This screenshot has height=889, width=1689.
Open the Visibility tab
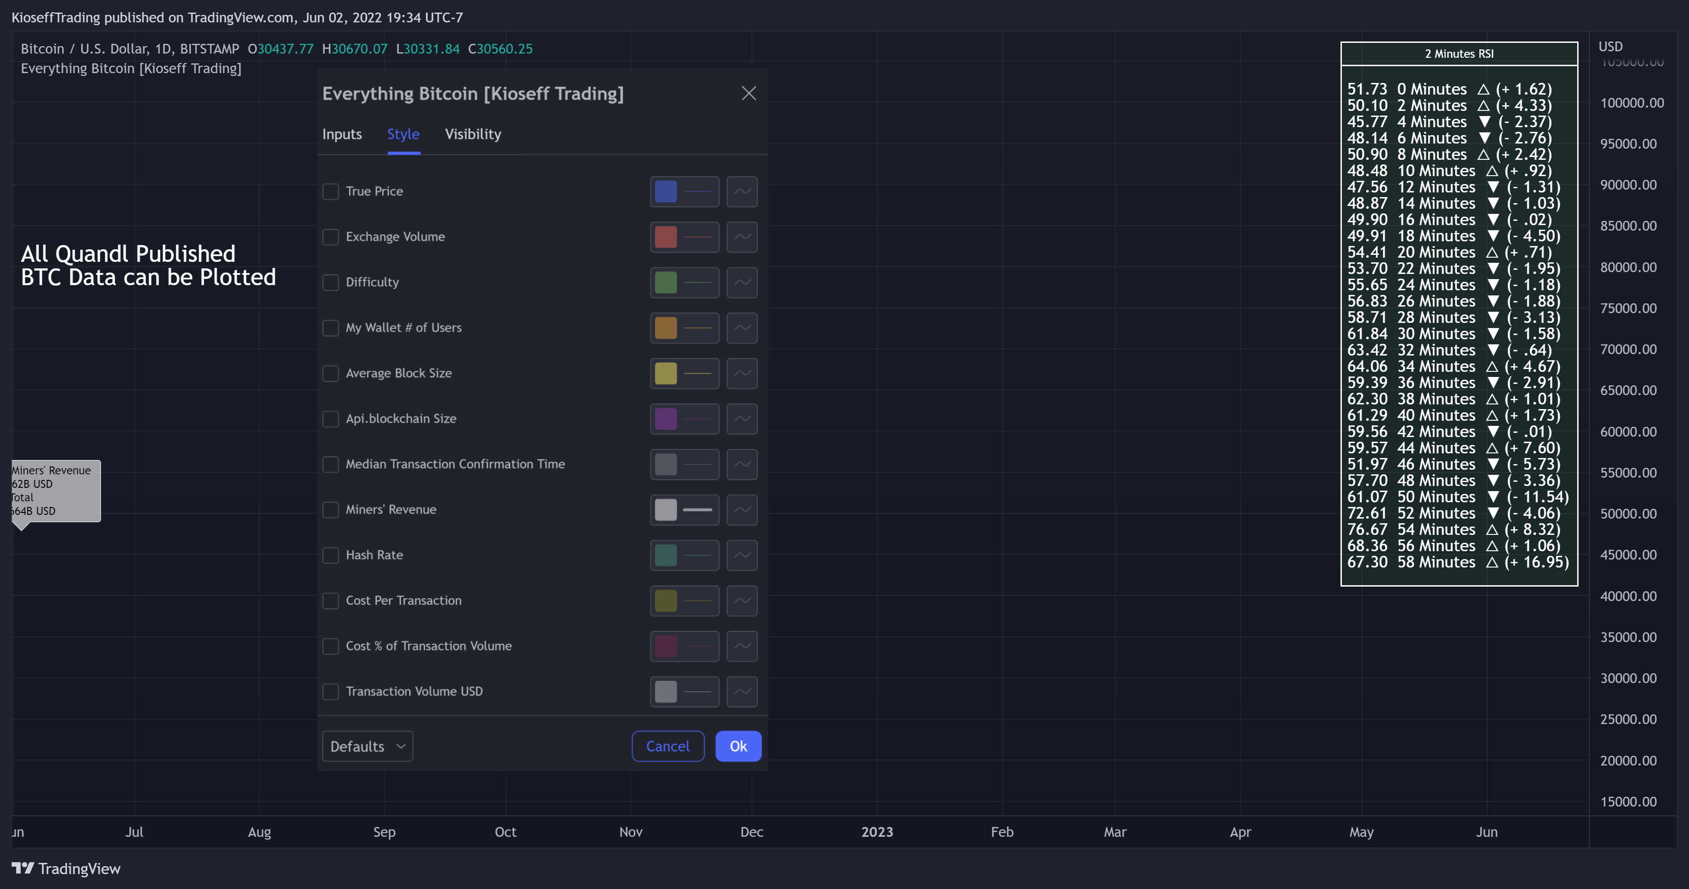[x=473, y=134]
